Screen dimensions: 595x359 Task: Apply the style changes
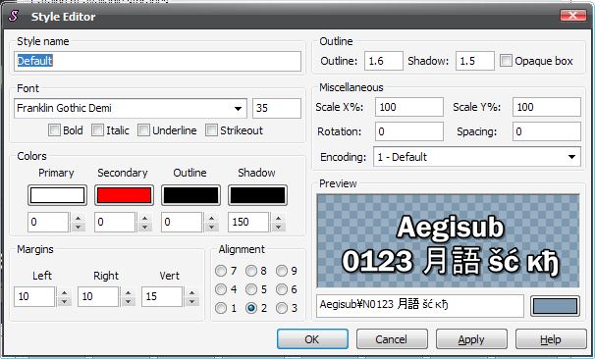click(471, 339)
